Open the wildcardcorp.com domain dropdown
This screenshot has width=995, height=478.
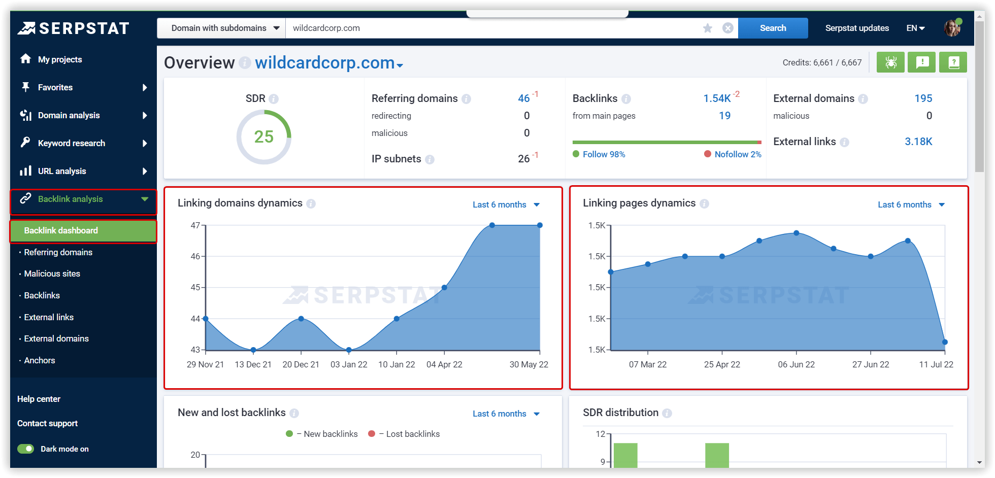(329, 63)
